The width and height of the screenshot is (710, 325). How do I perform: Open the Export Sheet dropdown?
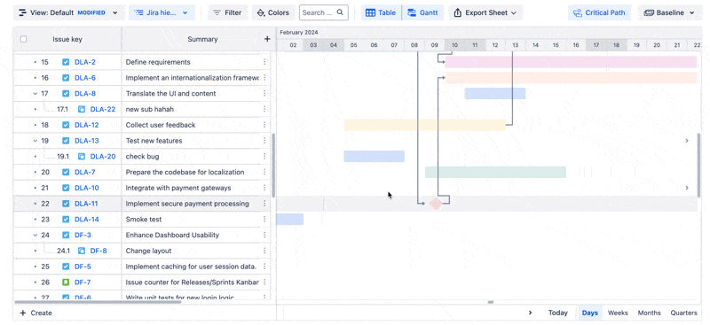pos(485,12)
